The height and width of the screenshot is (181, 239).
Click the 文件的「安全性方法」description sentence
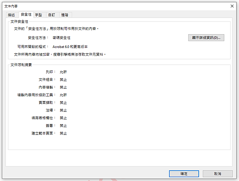(56, 29)
